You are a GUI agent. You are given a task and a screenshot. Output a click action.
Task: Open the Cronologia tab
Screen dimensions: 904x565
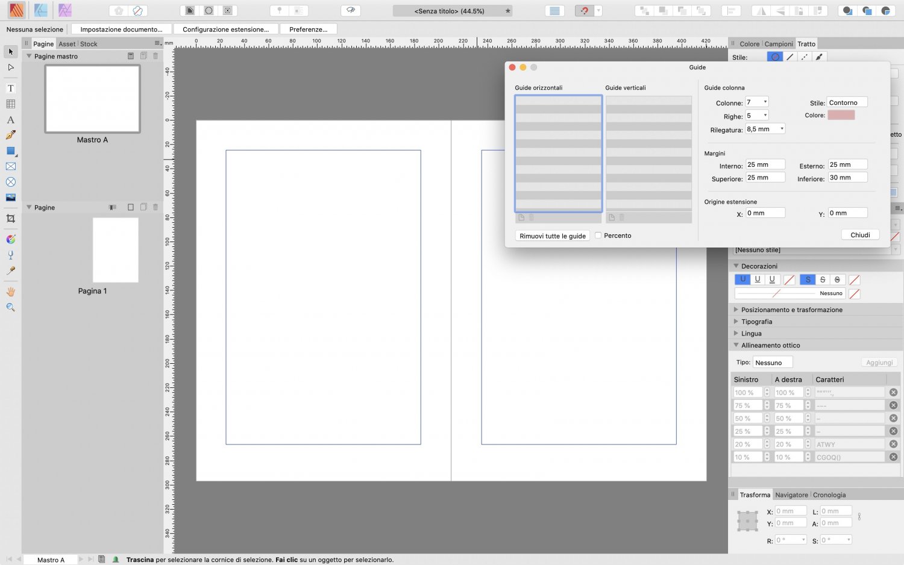pos(829,495)
